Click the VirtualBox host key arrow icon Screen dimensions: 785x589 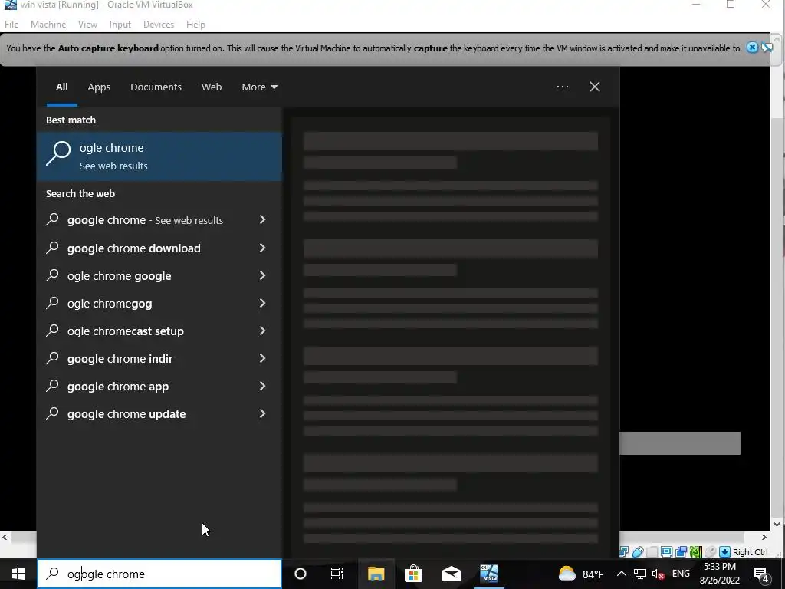724,552
